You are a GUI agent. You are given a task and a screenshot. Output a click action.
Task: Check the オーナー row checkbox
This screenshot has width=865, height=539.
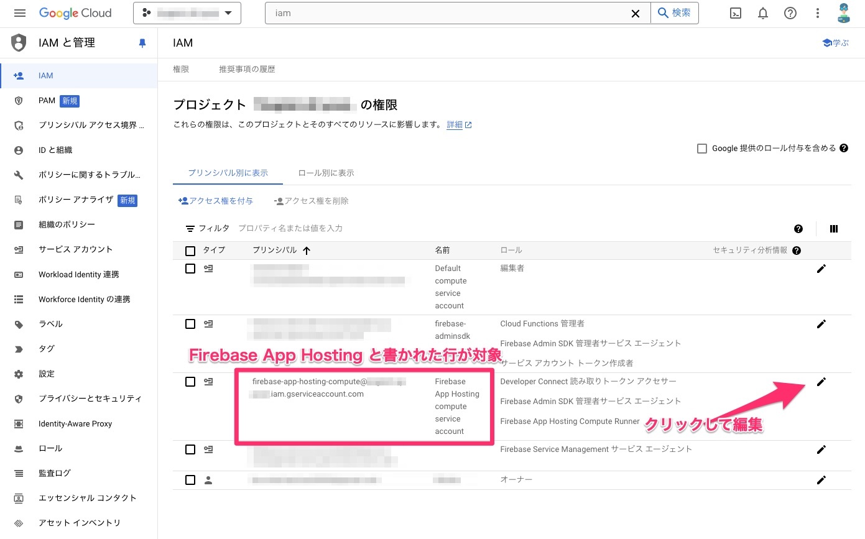click(x=190, y=480)
